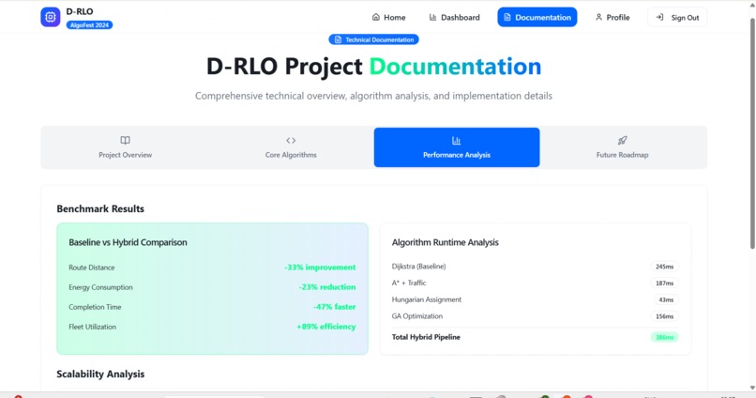Screen dimensions: 756x398
Task: Click the Dashboard bar chart icon
Action: 432,17
